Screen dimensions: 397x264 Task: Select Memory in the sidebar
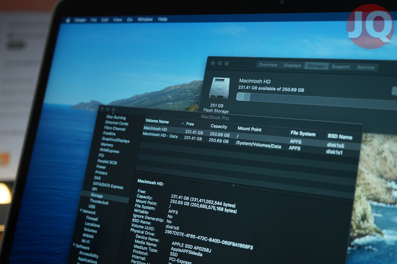pyautogui.click(x=107, y=145)
